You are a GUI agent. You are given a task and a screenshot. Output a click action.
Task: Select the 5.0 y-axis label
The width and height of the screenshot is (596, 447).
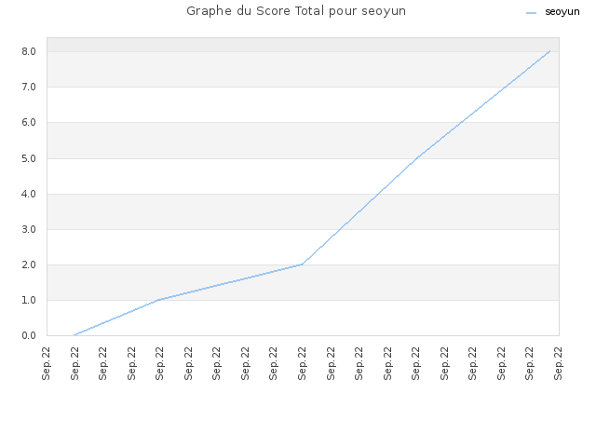pyautogui.click(x=29, y=158)
